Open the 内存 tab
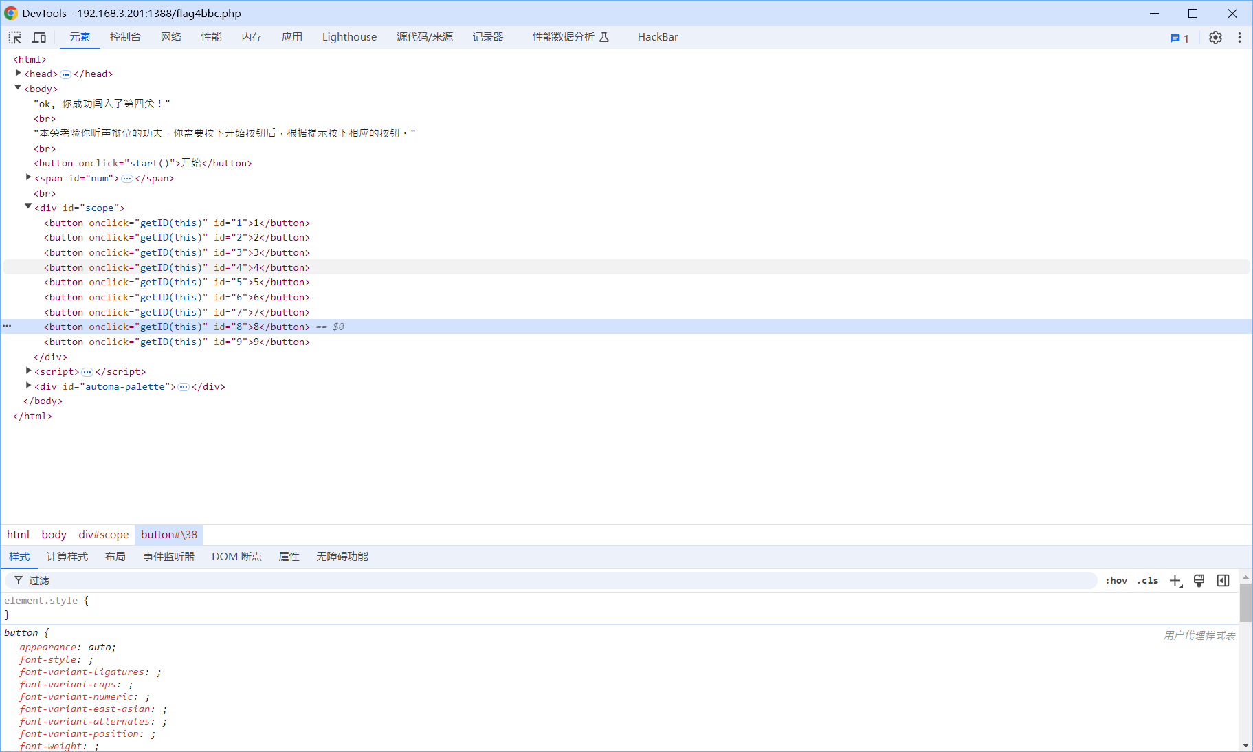 252,37
